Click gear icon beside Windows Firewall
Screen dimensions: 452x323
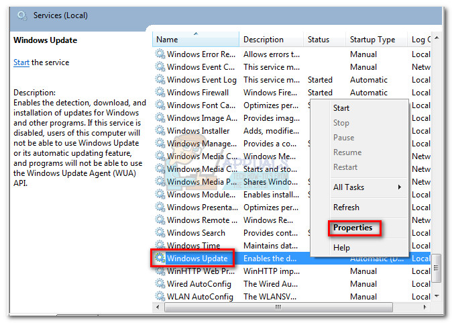point(160,93)
